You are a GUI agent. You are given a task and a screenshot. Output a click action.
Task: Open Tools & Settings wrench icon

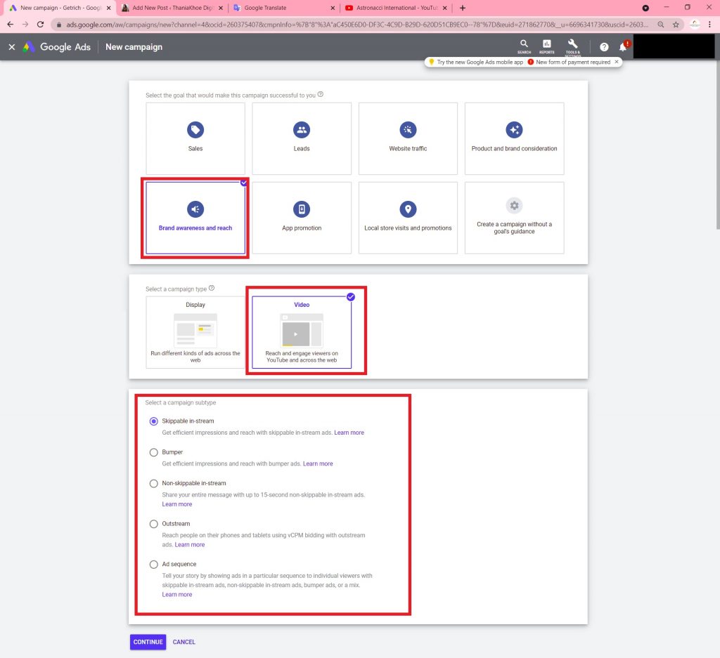572,46
